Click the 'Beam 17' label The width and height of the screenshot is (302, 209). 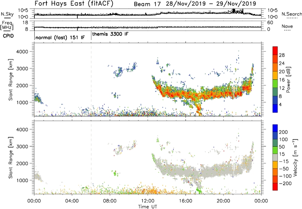click(x=147, y=4)
